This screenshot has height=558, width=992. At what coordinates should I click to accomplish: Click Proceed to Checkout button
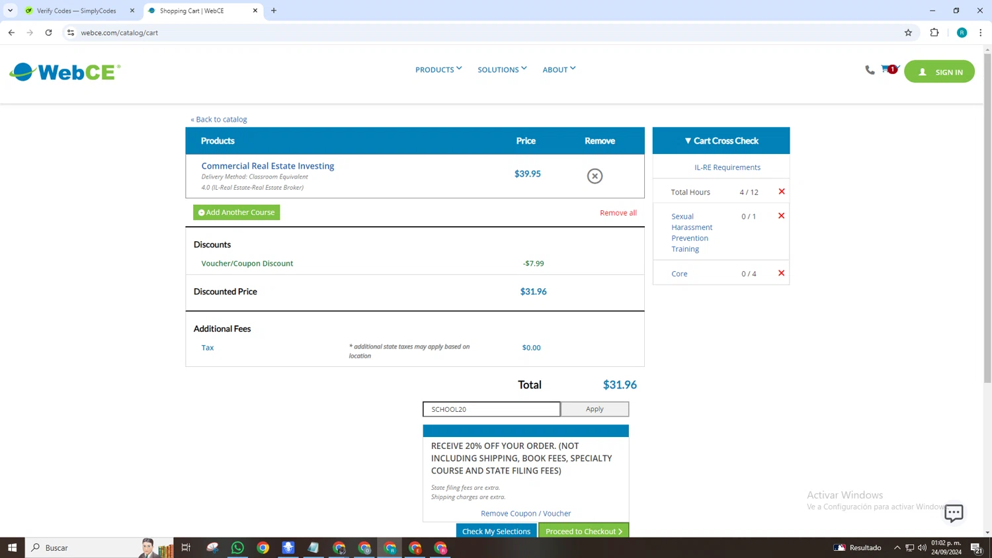(584, 531)
